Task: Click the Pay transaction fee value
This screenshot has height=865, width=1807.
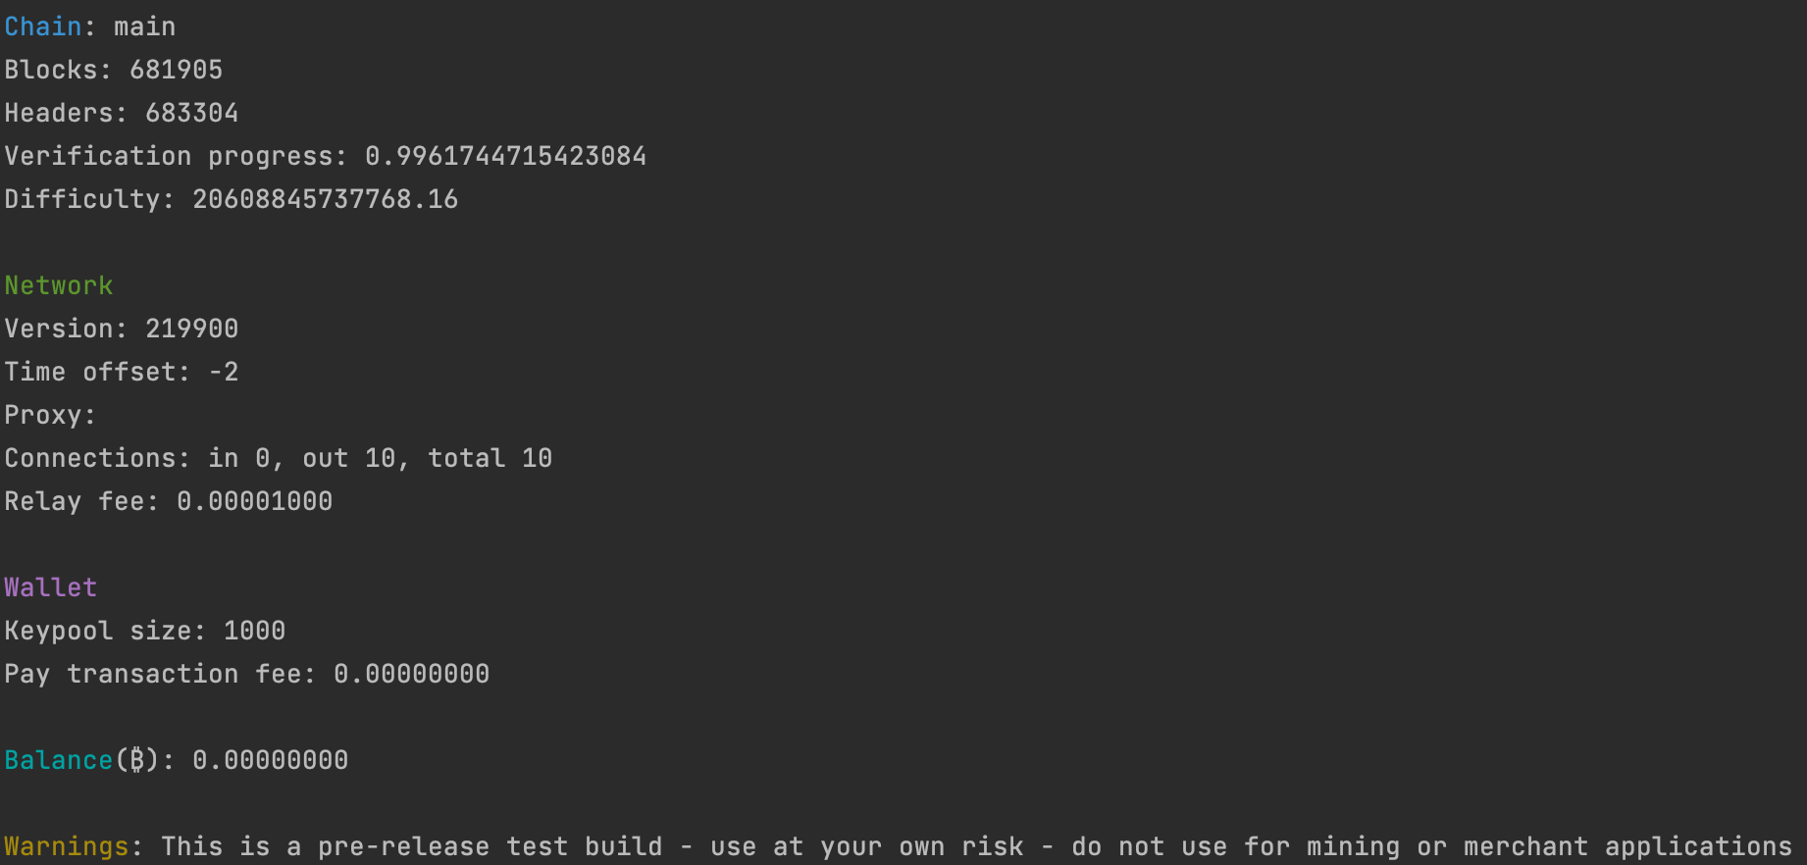Action: 411,674
